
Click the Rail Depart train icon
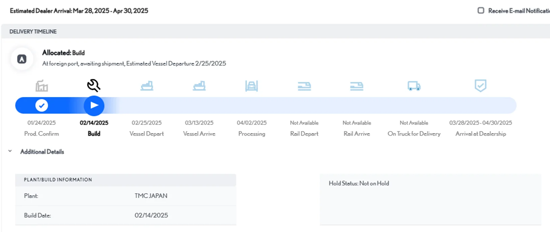pyautogui.click(x=304, y=86)
